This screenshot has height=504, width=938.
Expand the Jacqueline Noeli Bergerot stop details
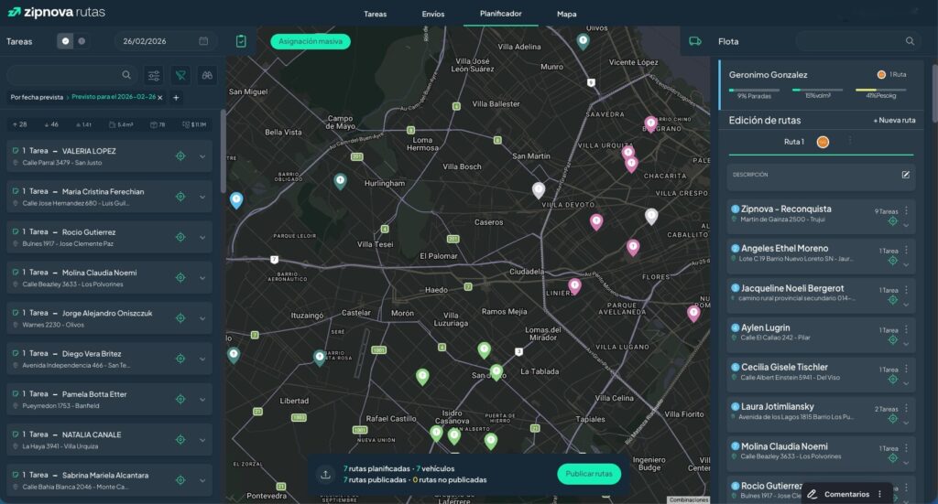(x=906, y=306)
